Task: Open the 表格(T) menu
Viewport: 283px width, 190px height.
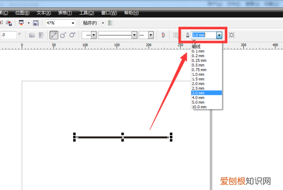Action: (x=65, y=13)
